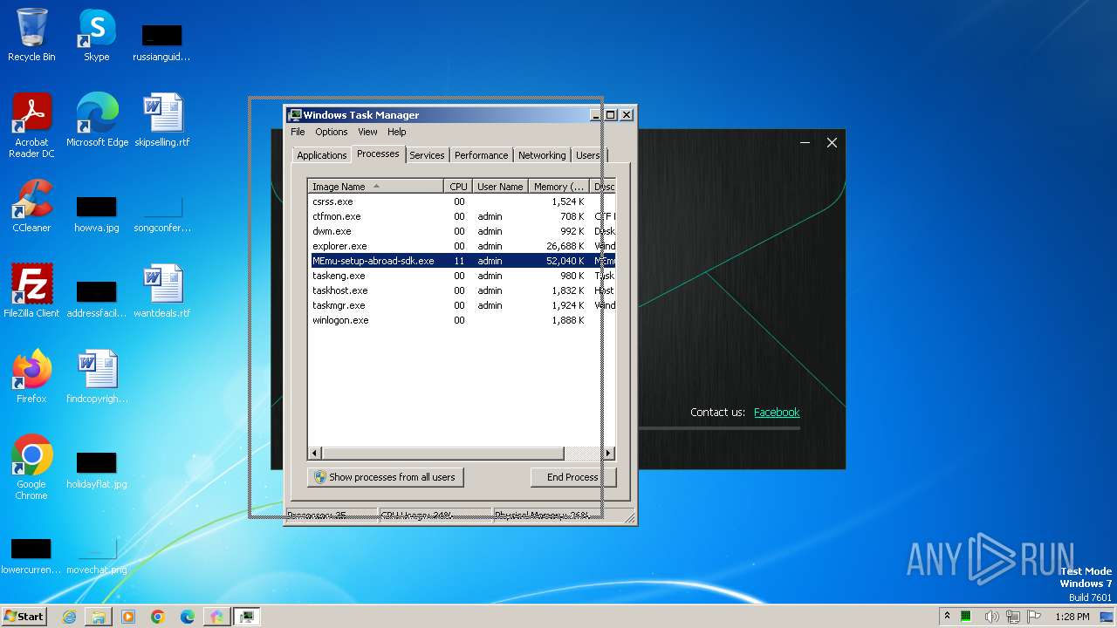The image size is (1117, 628).
Task: Sort processes by Image Name column
Action: point(376,186)
